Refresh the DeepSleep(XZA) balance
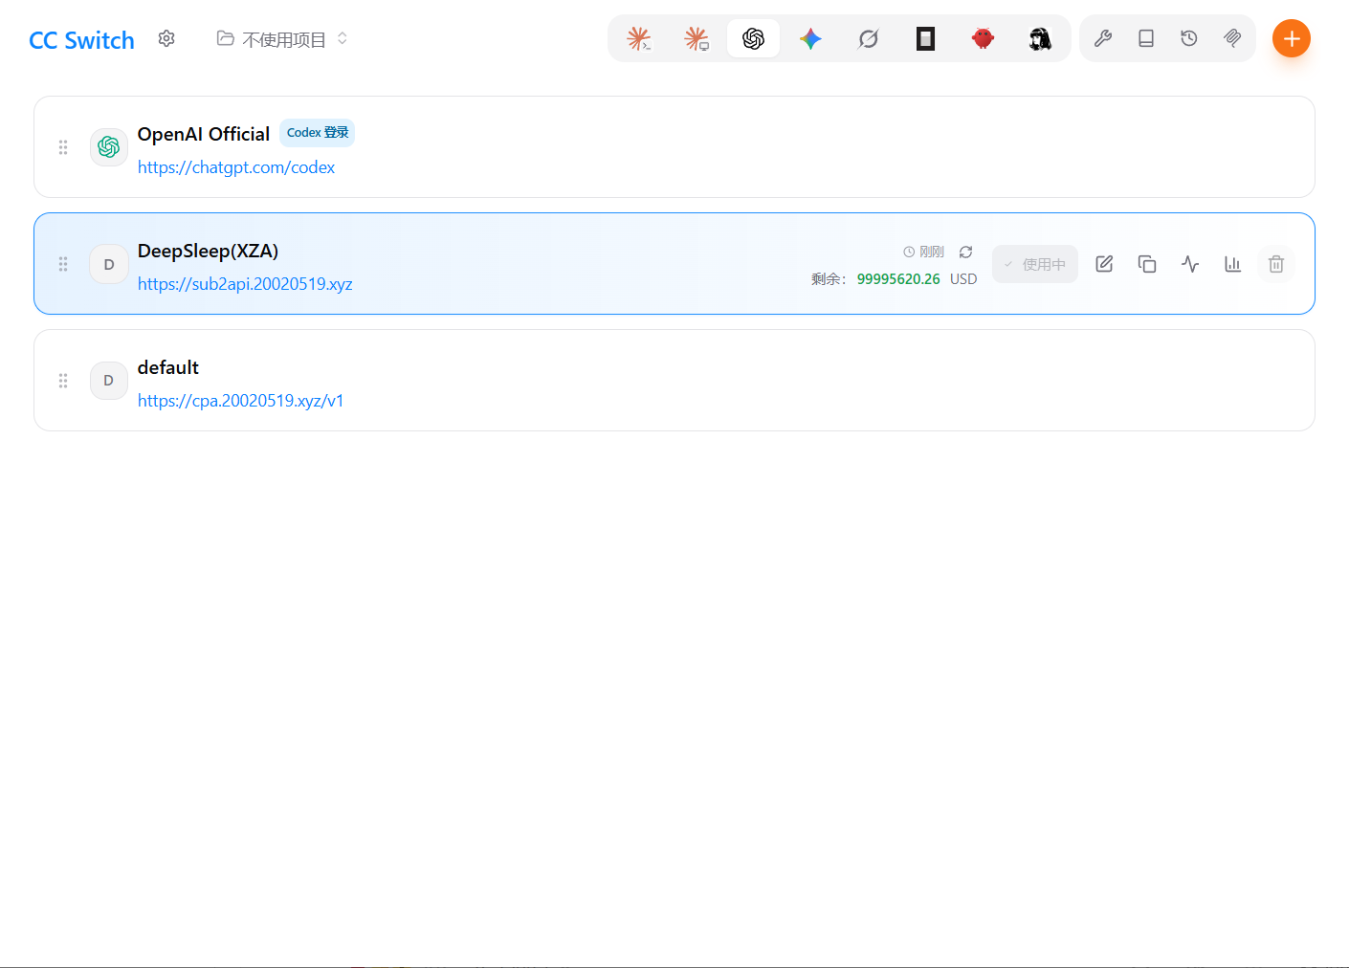The image size is (1349, 968). [966, 252]
